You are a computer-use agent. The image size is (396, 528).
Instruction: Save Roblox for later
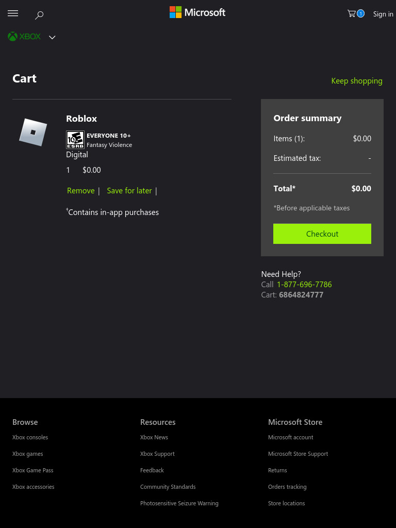pos(129,191)
